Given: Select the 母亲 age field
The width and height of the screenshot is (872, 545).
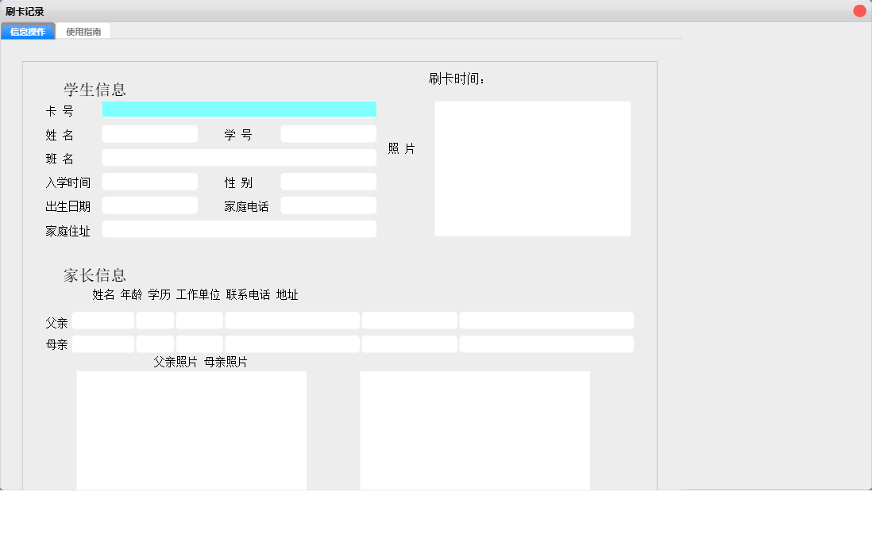Looking at the screenshot, I should click(x=155, y=344).
